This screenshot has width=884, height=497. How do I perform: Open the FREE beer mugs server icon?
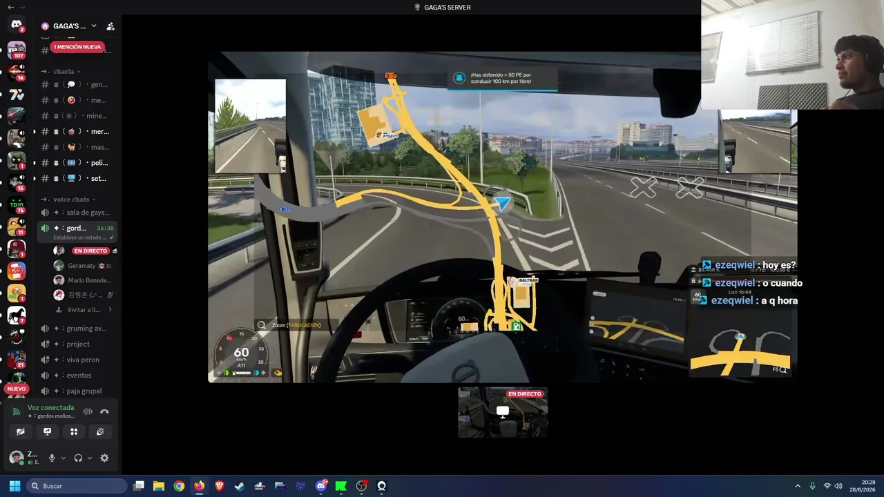coord(17,293)
